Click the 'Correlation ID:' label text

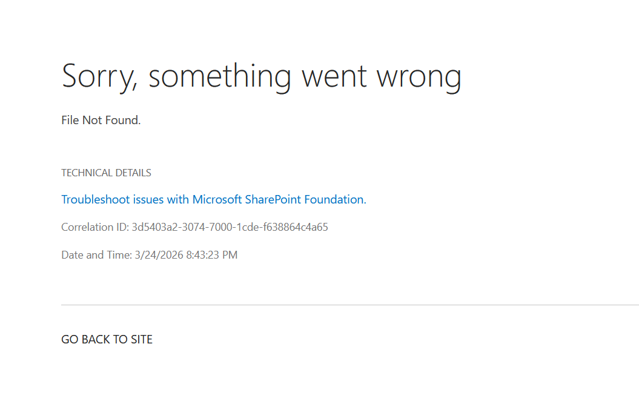coord(95,227)
